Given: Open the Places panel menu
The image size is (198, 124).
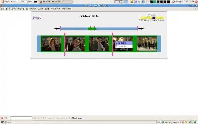Looking at the screenshot, I should 21,2.
